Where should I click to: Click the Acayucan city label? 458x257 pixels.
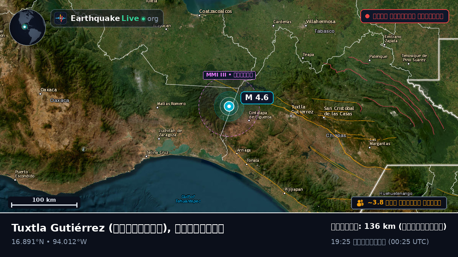162,26
